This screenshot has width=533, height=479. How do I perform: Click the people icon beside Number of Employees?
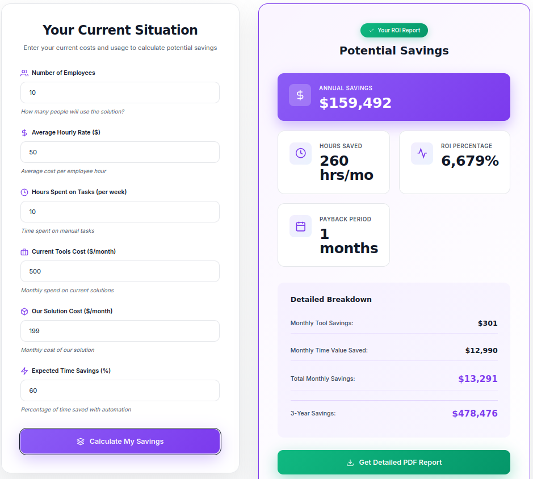point(24,73)
